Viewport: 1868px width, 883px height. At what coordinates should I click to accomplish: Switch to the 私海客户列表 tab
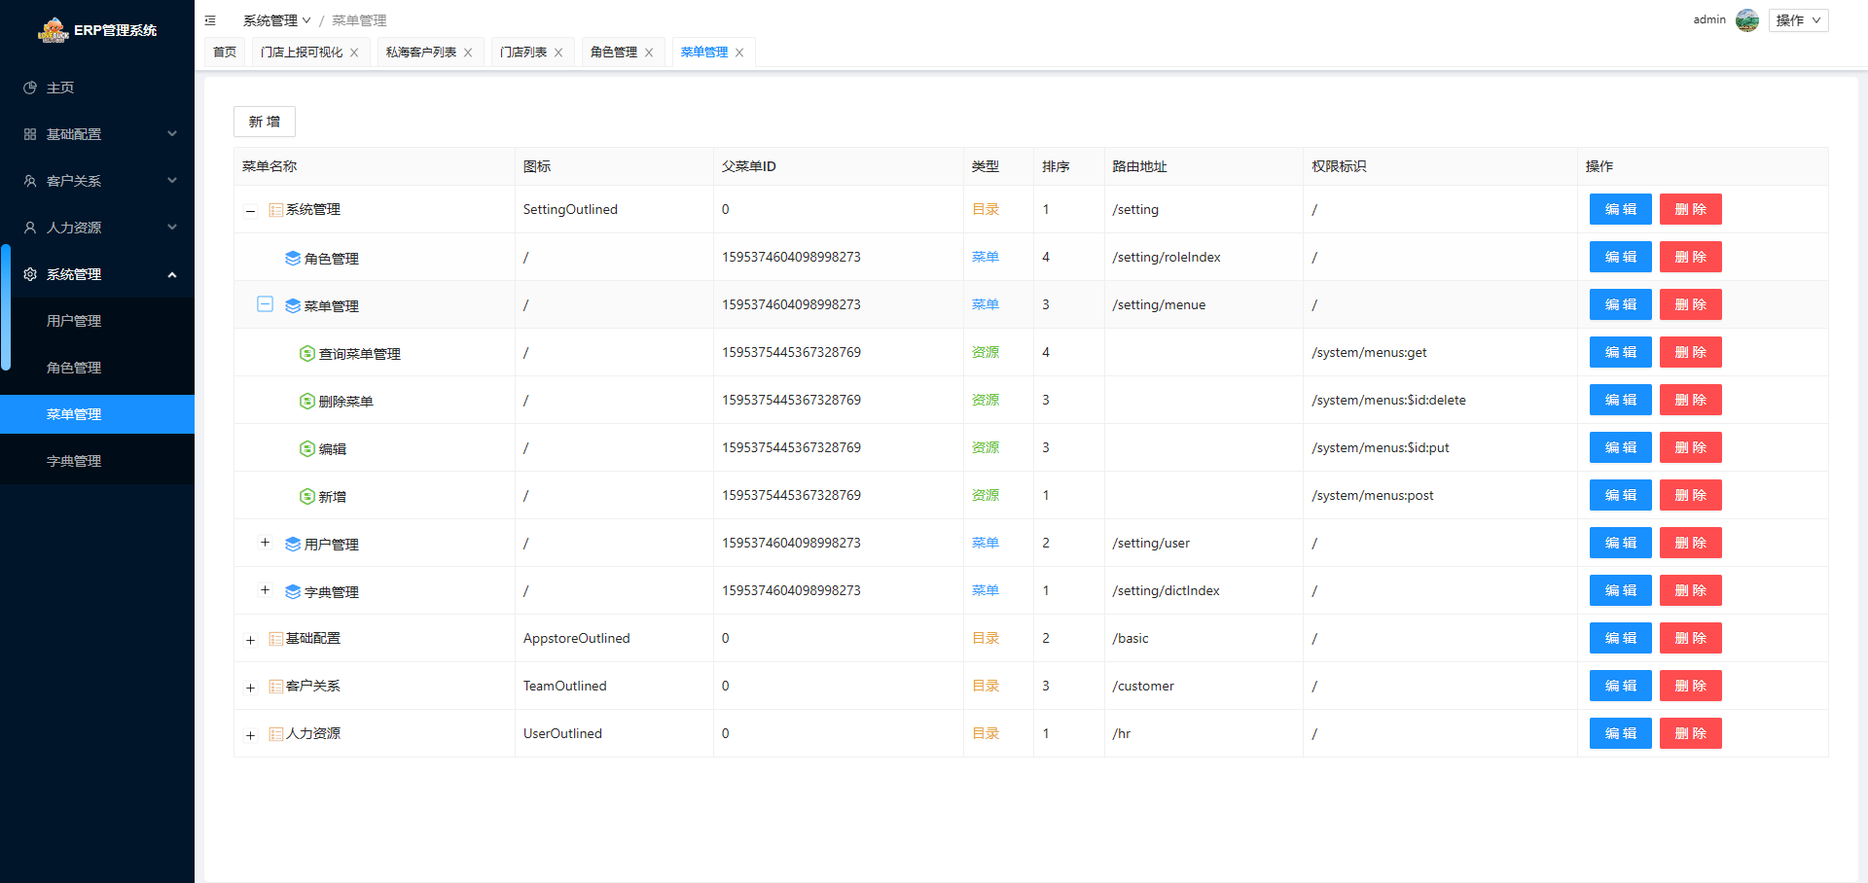(421, 53)
